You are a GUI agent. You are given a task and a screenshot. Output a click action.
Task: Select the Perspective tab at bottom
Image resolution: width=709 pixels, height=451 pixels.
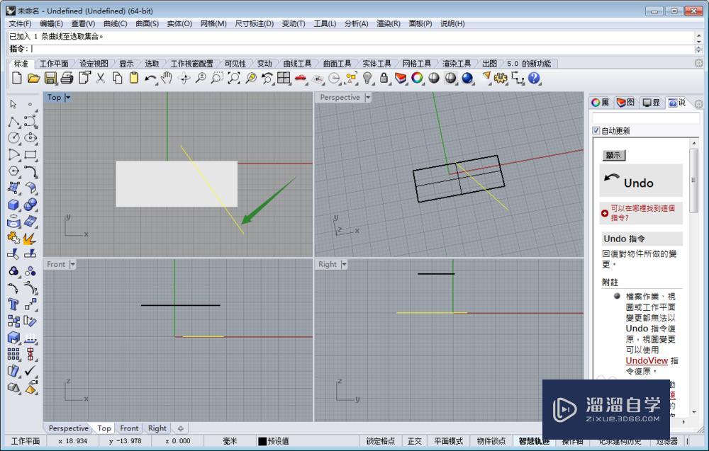pos(68,428)
